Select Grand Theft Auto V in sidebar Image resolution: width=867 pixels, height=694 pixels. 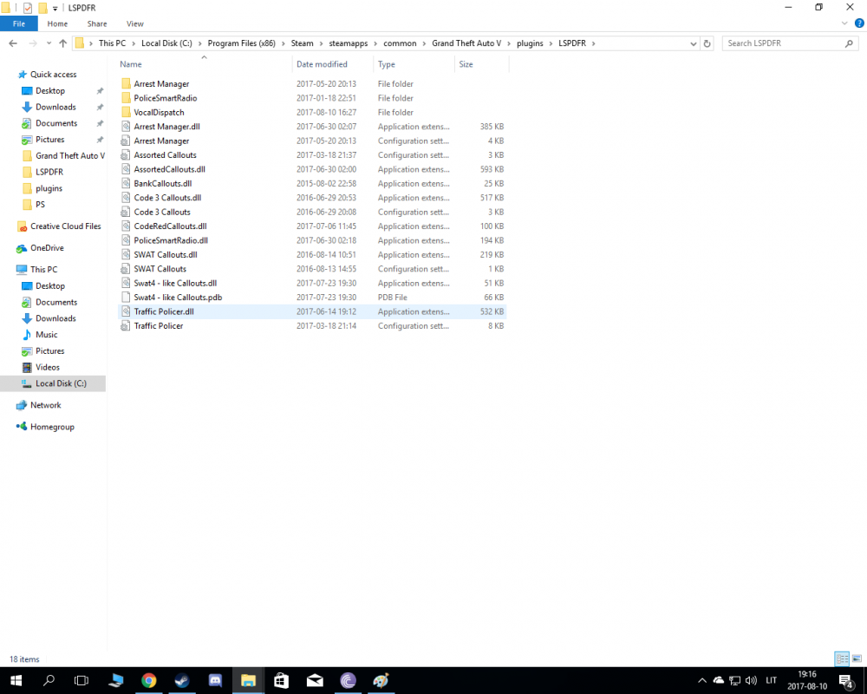[x=69, y=155]
